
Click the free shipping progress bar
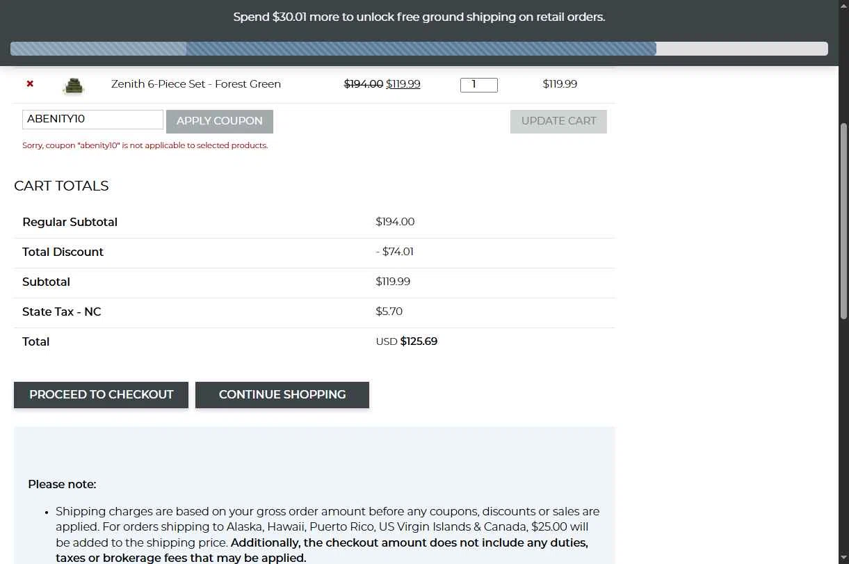(419, 49)
